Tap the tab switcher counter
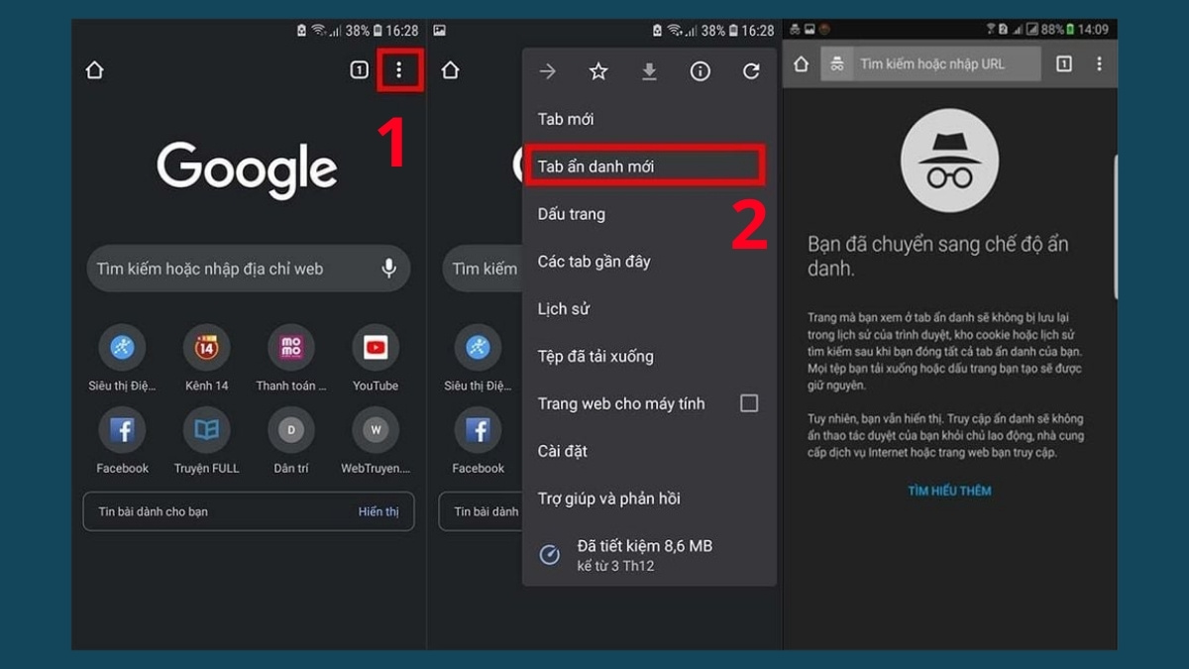The width and height of the screenshot is (1189, 669). pos(359,69)
